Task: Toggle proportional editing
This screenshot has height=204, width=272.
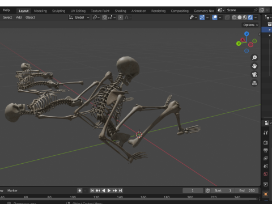Action: [121, 18]
